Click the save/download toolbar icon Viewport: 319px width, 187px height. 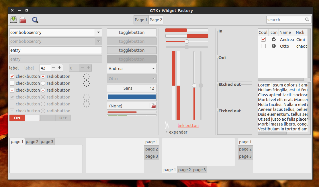tap(13, 20)
